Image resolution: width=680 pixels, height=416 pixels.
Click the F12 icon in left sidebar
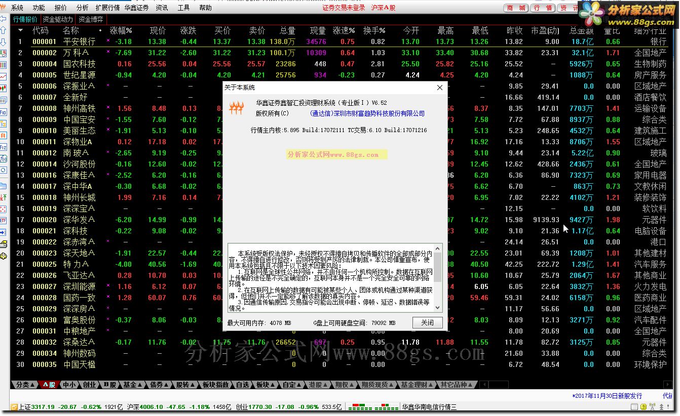click(x=4, y=147)
